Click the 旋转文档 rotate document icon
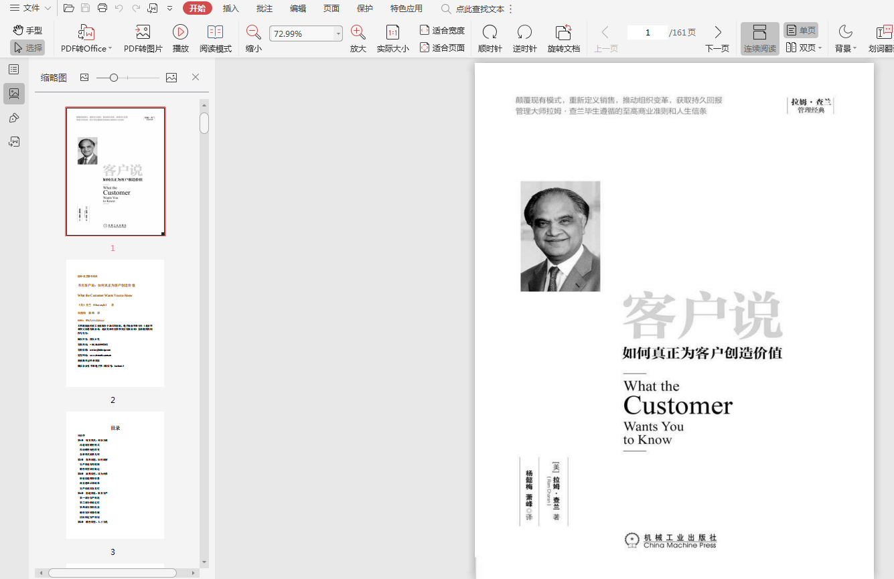This screenshot has width=894, height=579. pos(564,32)
